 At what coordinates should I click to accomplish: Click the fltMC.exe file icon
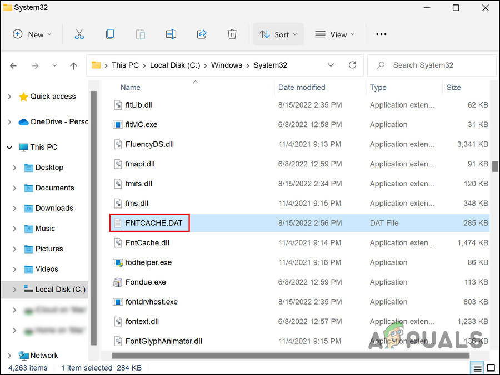click(118, 125)
